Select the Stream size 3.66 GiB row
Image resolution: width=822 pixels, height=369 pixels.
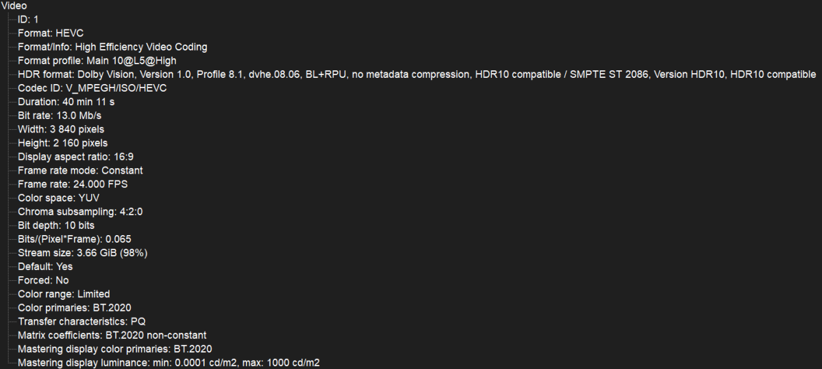82,253
